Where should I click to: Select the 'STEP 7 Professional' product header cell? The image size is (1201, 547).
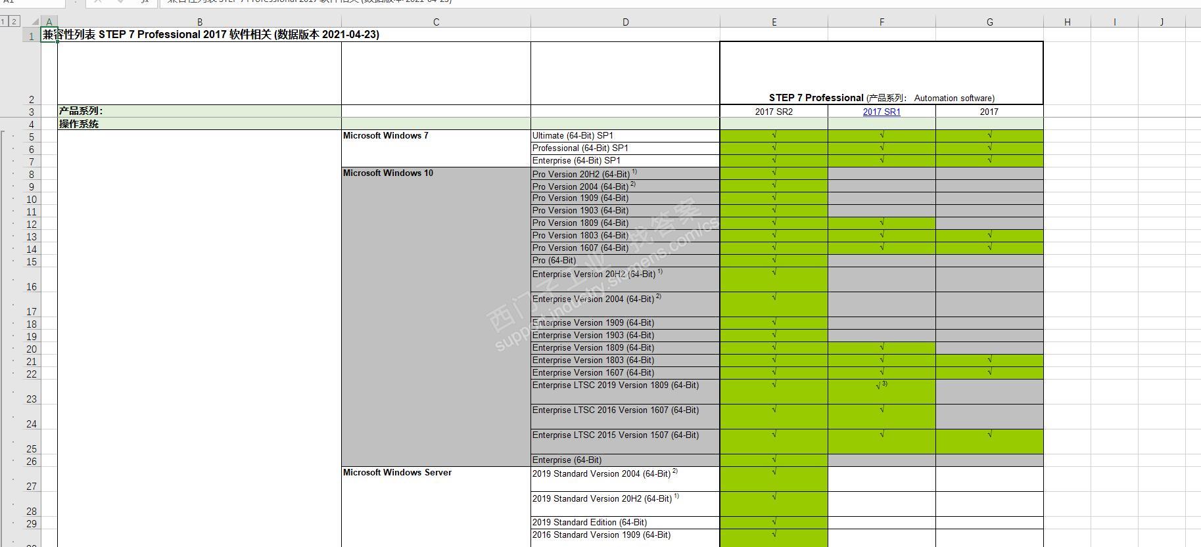coord(882,73)
